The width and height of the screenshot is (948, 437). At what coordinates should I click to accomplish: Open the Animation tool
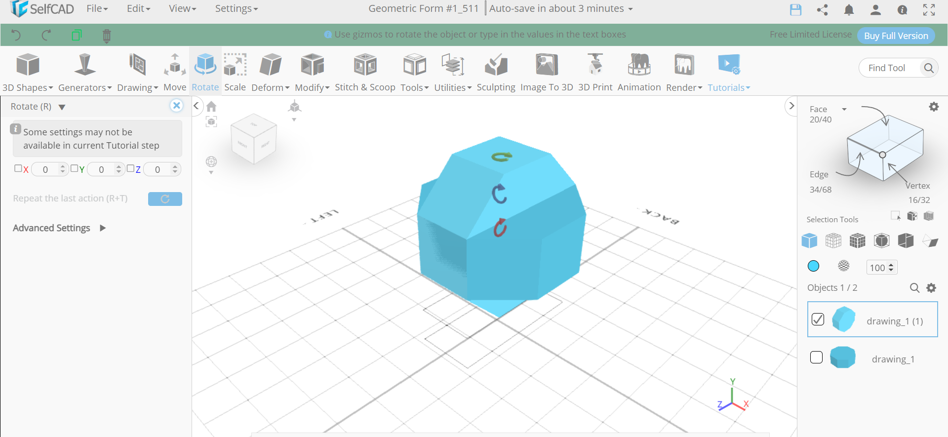639,73
